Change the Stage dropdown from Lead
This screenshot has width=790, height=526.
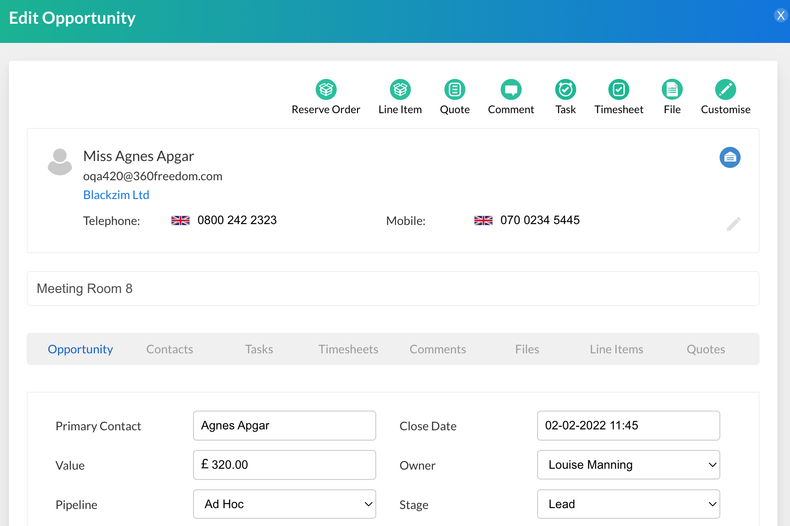[628, 504]
